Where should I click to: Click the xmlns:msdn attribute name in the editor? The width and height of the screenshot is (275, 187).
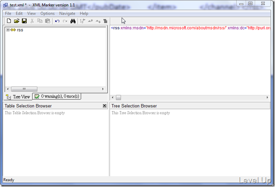click(x=132, y=28)
